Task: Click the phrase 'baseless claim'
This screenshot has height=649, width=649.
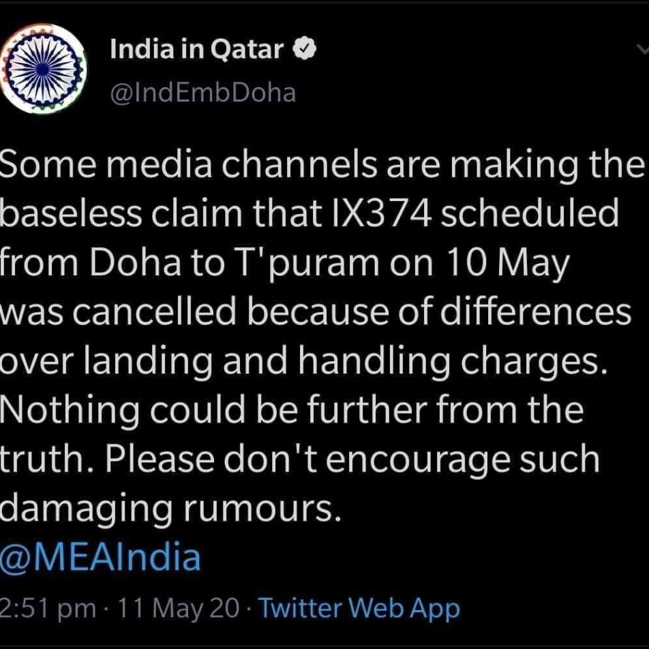Action: 121,213
